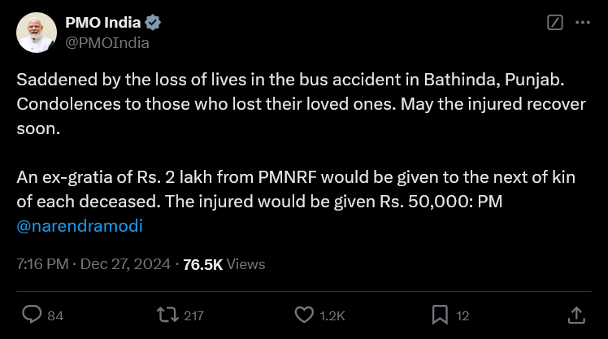The height and width of the screenshot is (339, 608).
Task: Click the Dec 27, 2024 date
Action: pos(126,264)
